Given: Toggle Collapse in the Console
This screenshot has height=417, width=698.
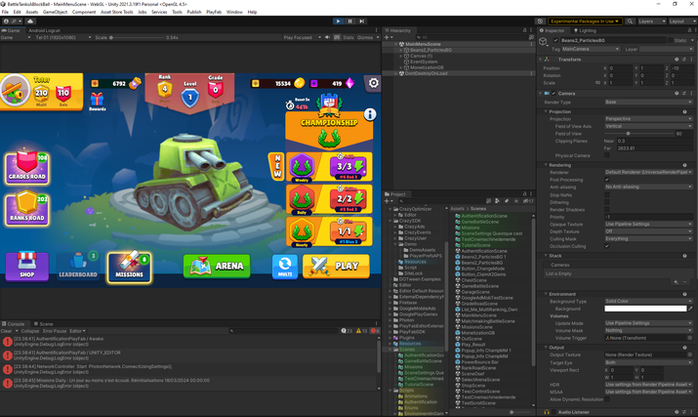Looking at the screenshot, I should (30, 331).
